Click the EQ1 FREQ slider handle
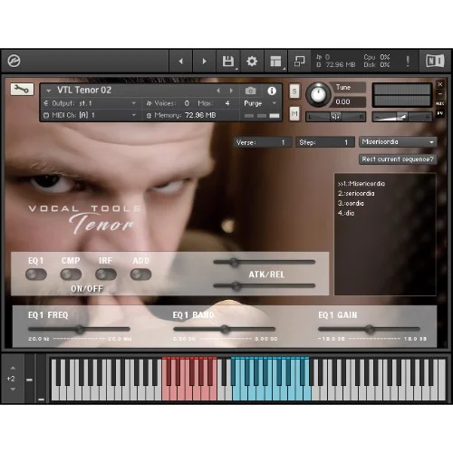Screen dimensions: 453x453 tap(80, 329)
